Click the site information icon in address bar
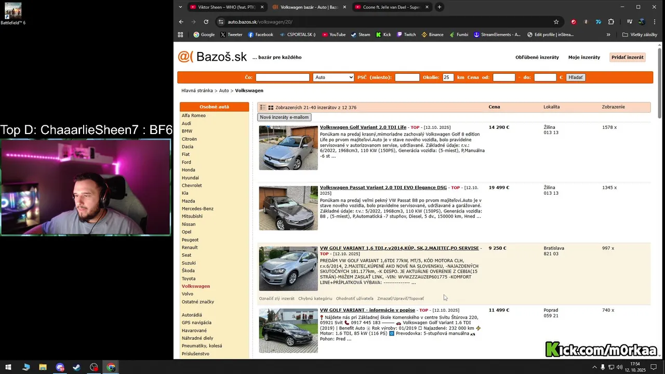The height and width of the screenshot is (374, 665). click(x=221, y=22)
